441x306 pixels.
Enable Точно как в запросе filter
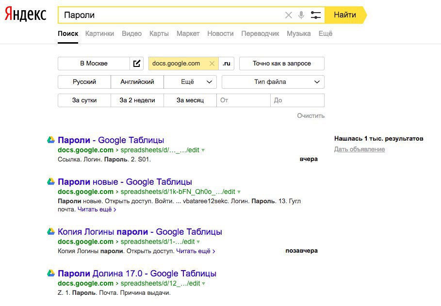(x=282, y=64)
